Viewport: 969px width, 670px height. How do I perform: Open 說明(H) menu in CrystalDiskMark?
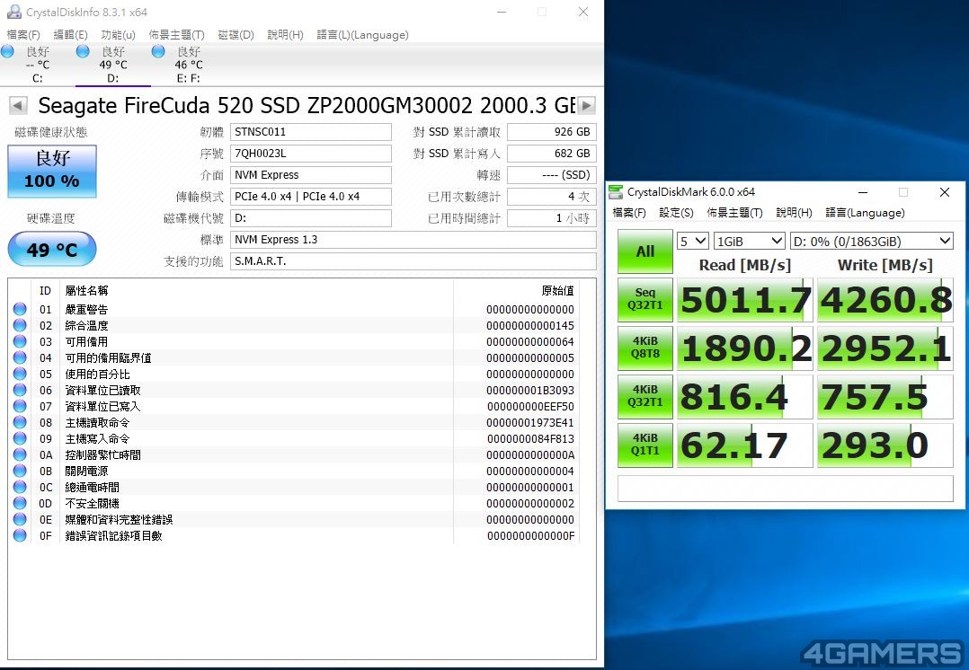click(x=794, y=213)
